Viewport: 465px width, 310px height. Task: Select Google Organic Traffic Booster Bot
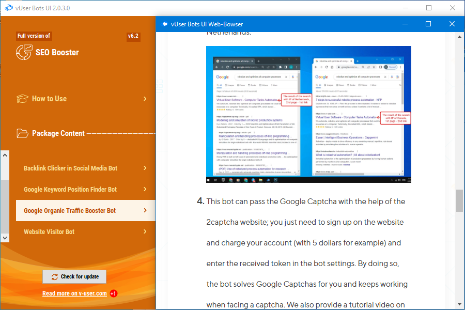(85, 210)
